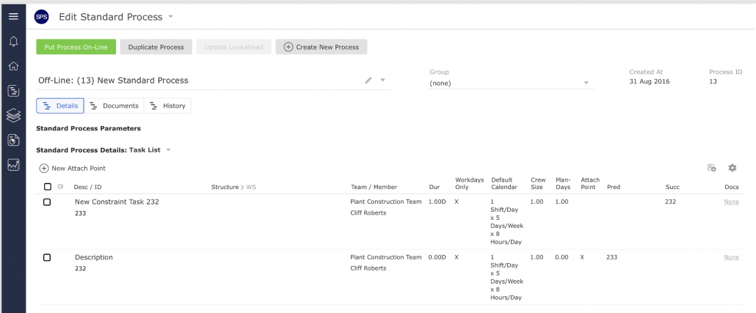Viewport: 756px width, 313px height.
Task: Click the Dur column header
Action: [435, 187]
